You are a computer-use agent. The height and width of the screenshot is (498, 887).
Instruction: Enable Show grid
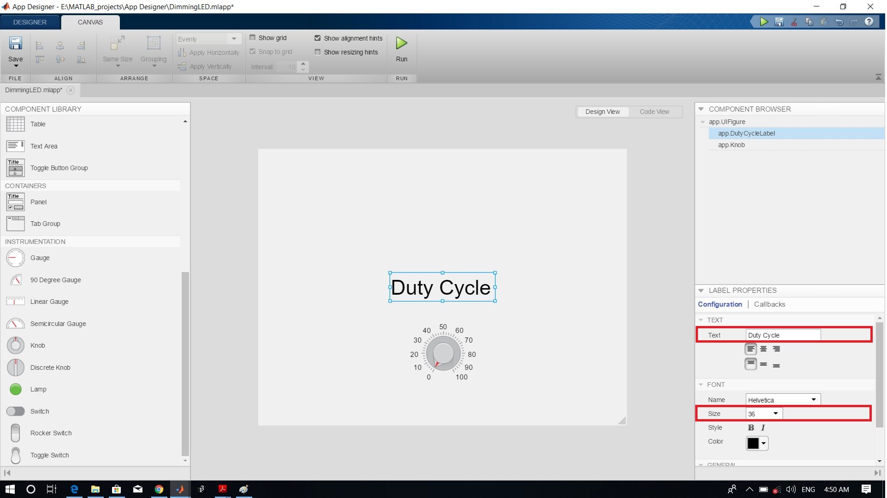[253, 38]
